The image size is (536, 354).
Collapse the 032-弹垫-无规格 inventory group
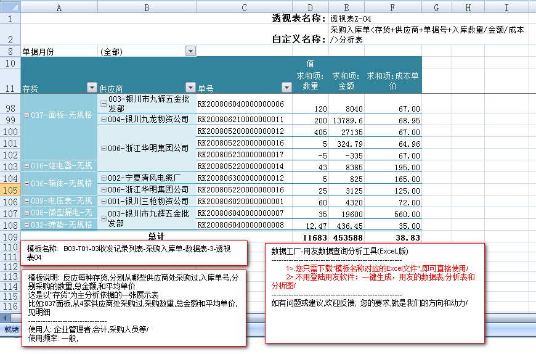point(25,225)
